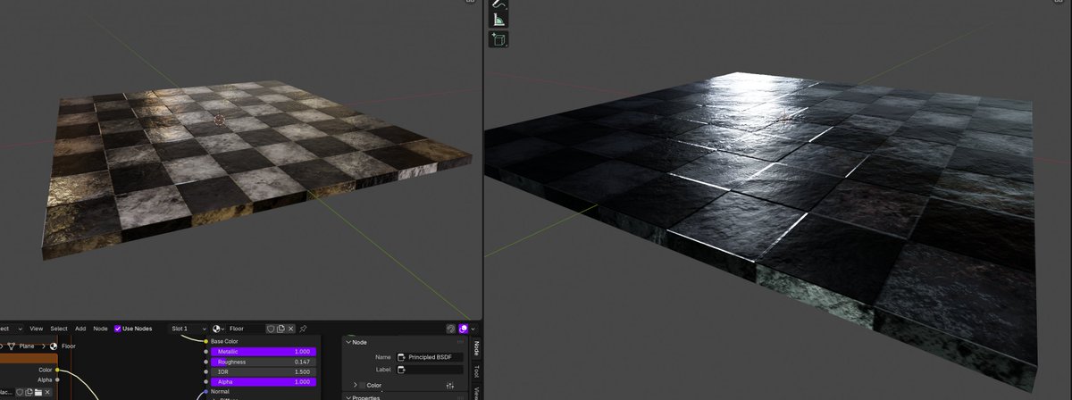Click the Floor material icon in breadcrumb
Screen dimensions: 1072x400
[x=53, y=346]
